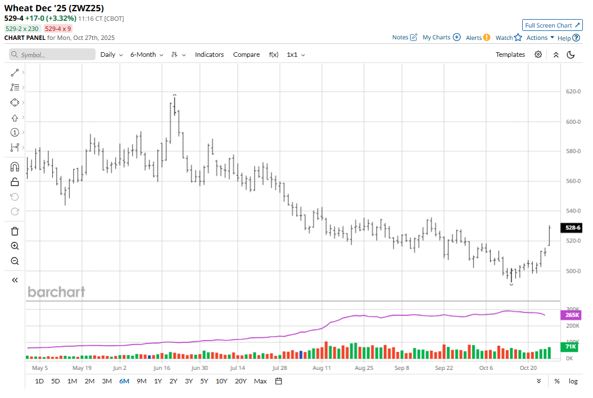Viewport: 593px width, 398px height.
Task: Select the 3M range
Action: click(x=107, y=381)
